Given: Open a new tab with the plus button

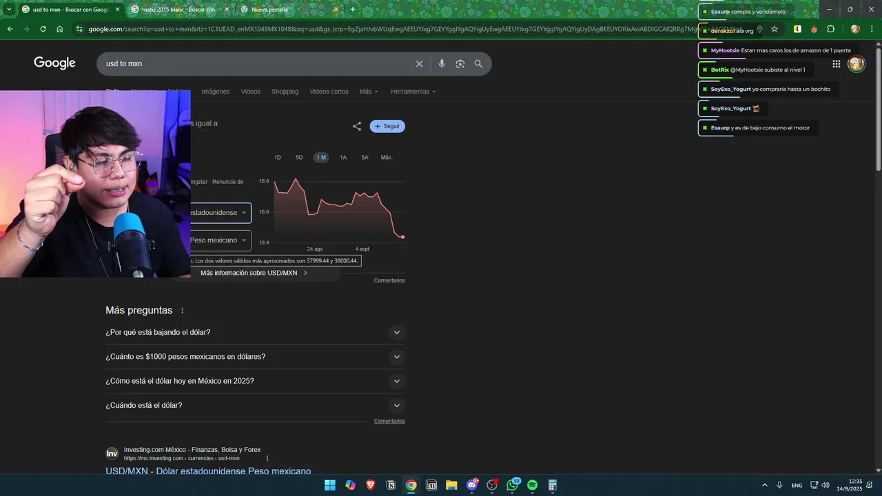Looking at the screenshot, I should pyautogui.click(x=353, y=9).
